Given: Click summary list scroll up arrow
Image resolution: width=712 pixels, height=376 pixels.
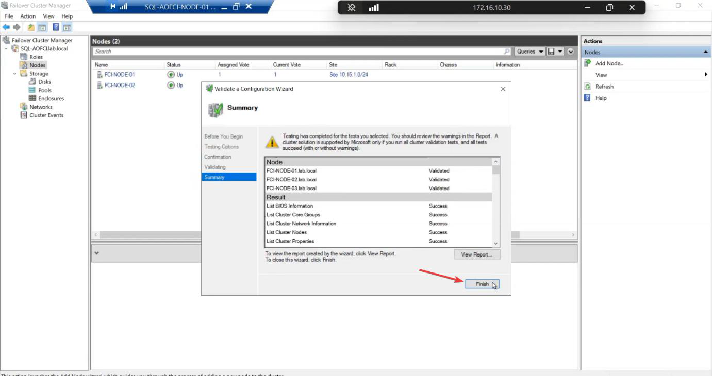Looking at the screenshot, I should pyautogui.click(x=496, y=161).
